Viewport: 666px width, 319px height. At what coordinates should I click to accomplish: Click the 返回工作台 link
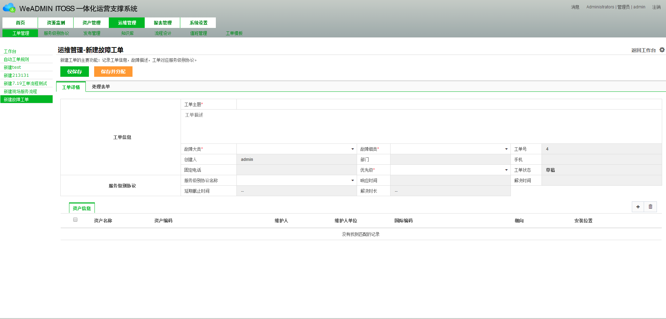643,50
